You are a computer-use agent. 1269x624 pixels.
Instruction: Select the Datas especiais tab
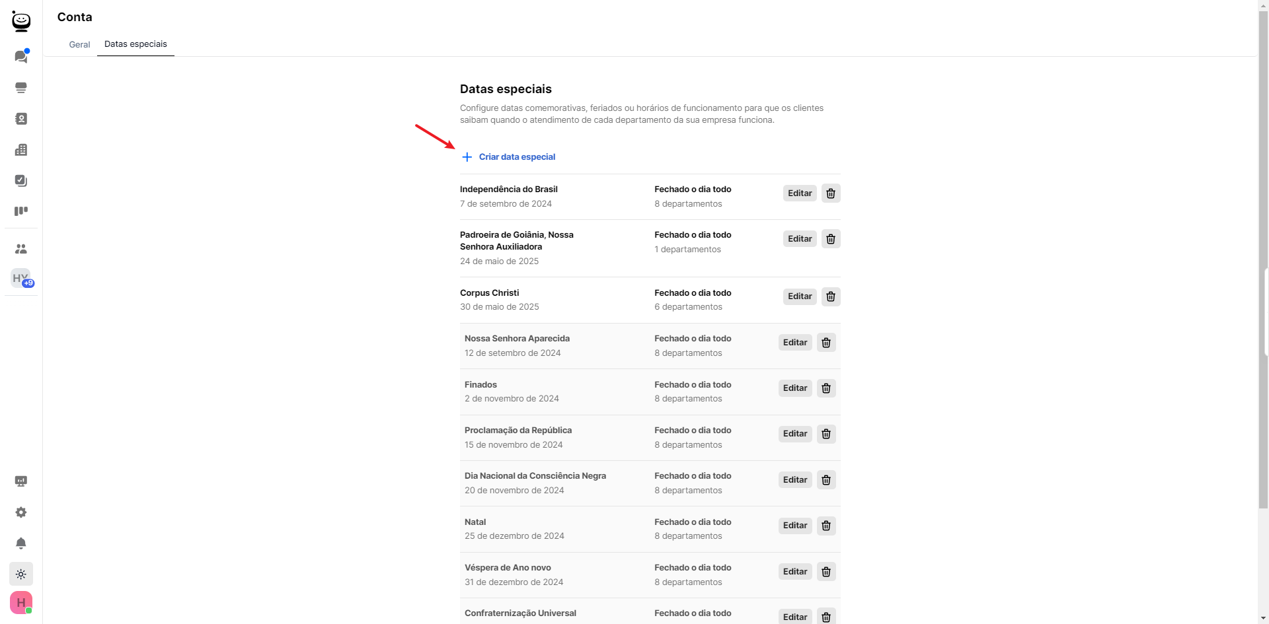(135, 44)
